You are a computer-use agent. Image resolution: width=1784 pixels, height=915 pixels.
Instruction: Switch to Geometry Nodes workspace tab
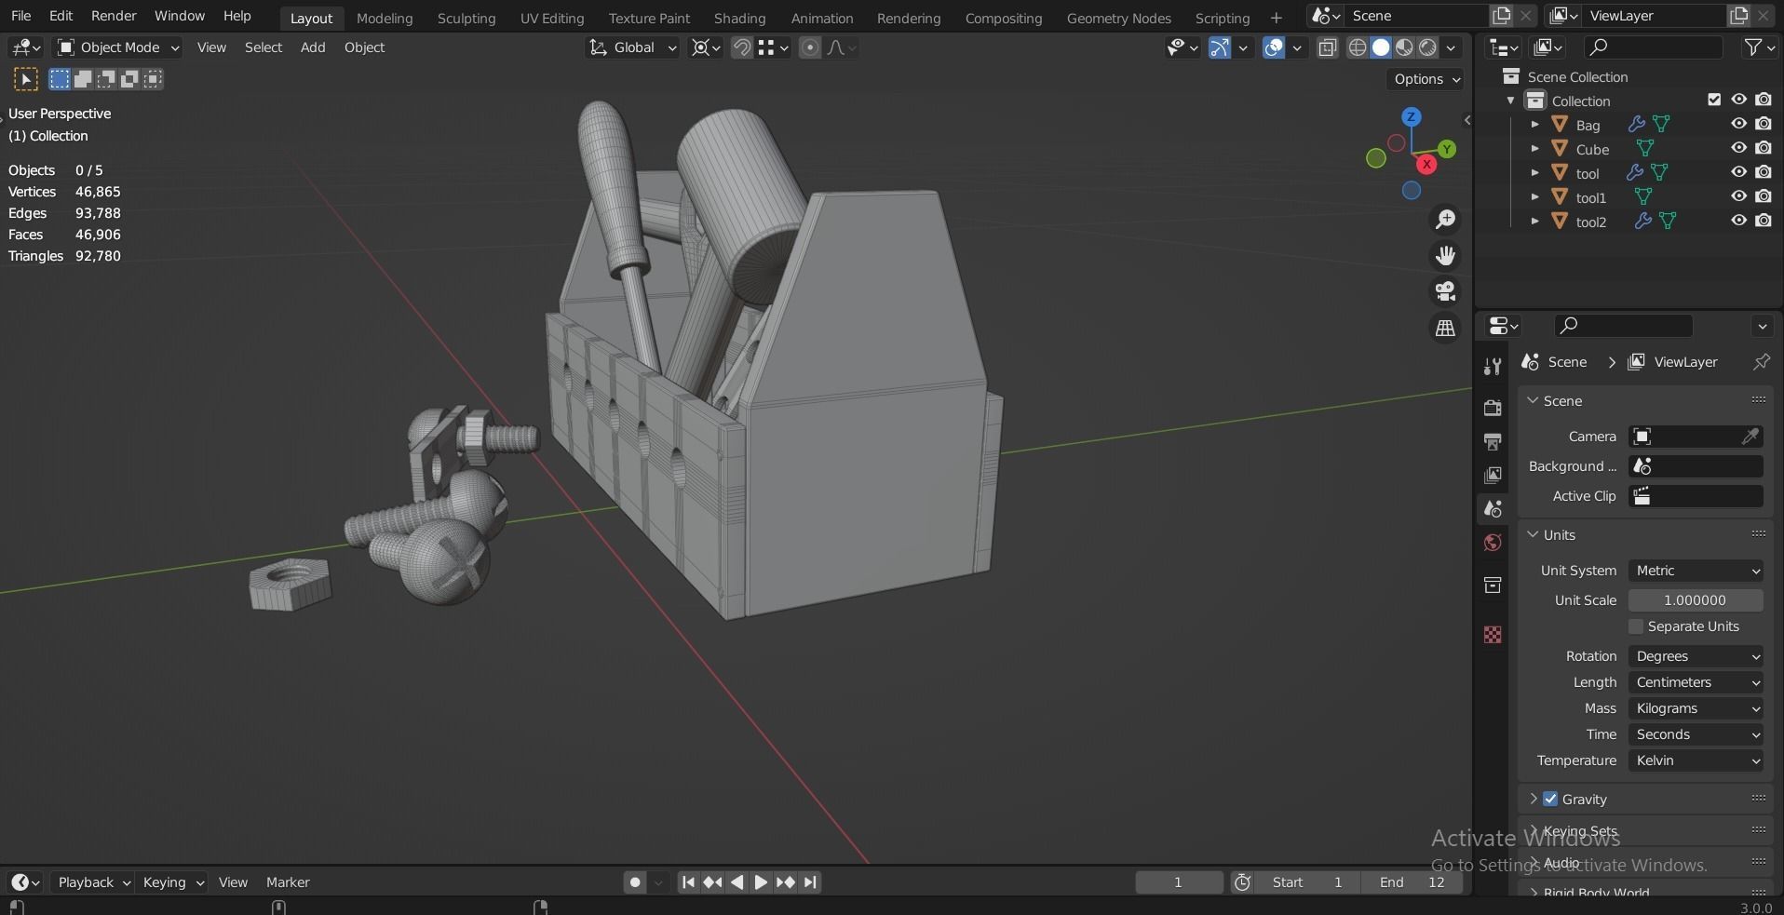[x=1118, y=18]
